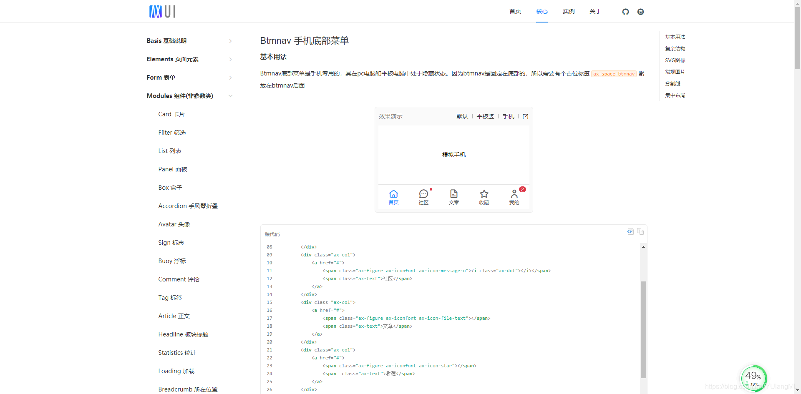801x394 pixels.
Task: Switch demo back to 默认 mode
Action: (462, 116)
